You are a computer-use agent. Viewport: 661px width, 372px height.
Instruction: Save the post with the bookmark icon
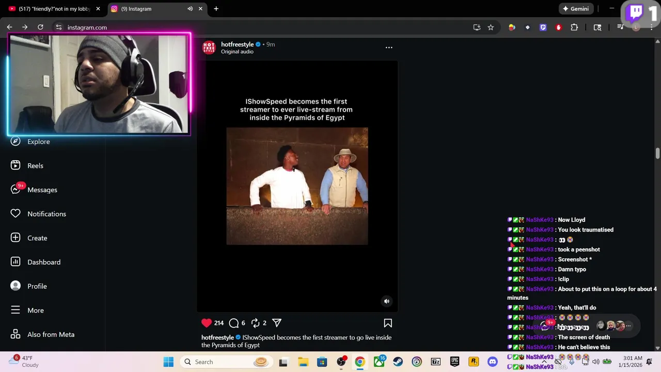[x=388, y=323]
